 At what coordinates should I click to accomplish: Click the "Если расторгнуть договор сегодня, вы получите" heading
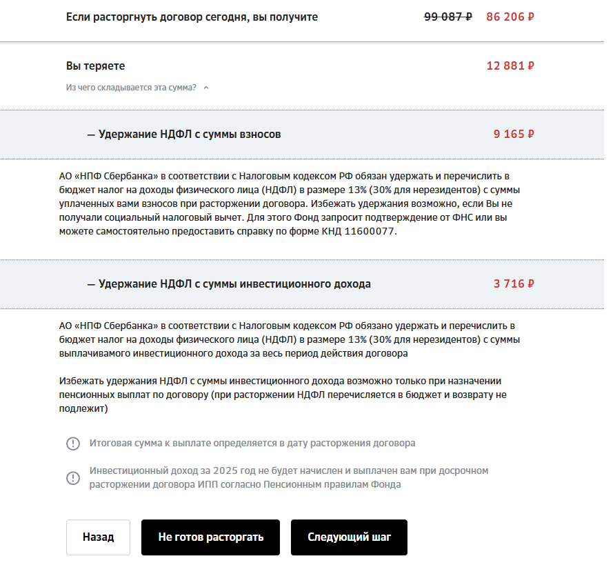click(x=192, y=17)
